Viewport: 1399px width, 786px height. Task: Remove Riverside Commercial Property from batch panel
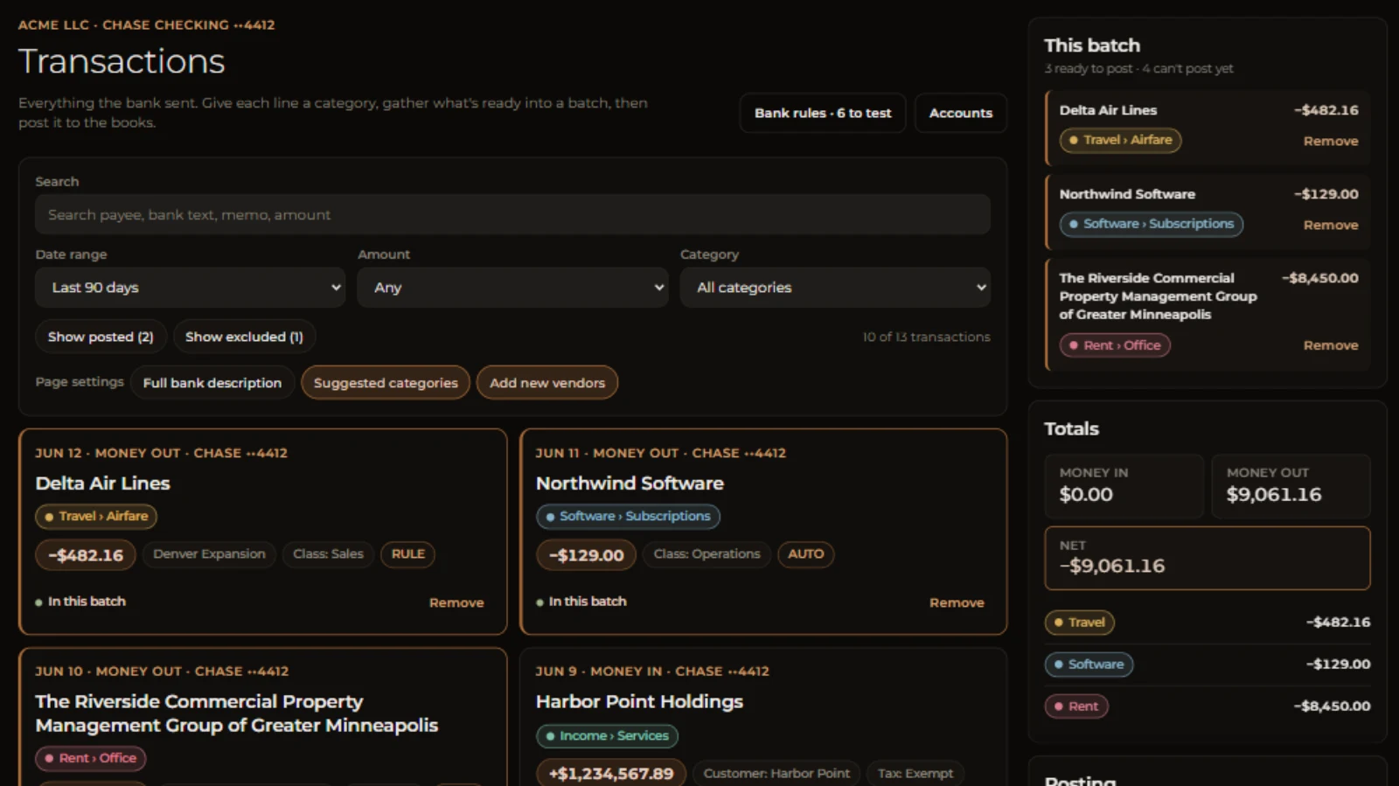coord(1331,345)
